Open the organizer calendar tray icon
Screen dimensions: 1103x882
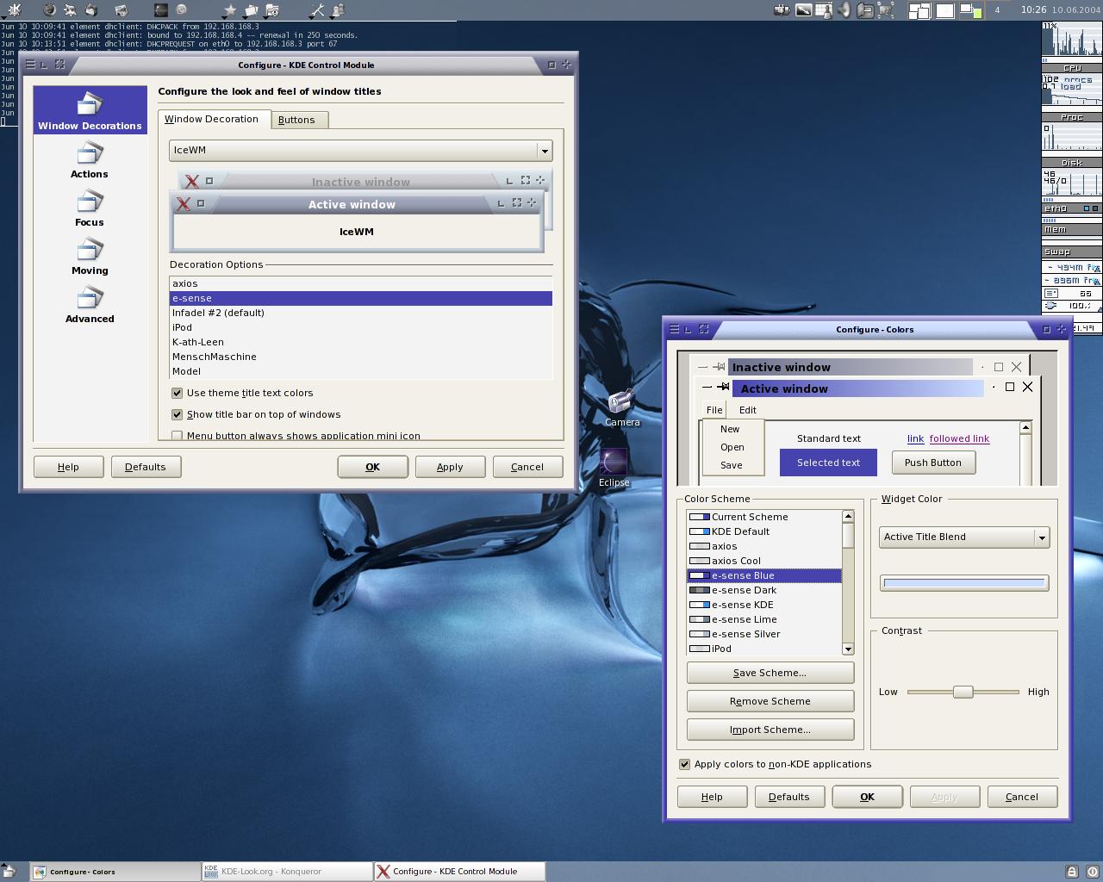(825, 10)
